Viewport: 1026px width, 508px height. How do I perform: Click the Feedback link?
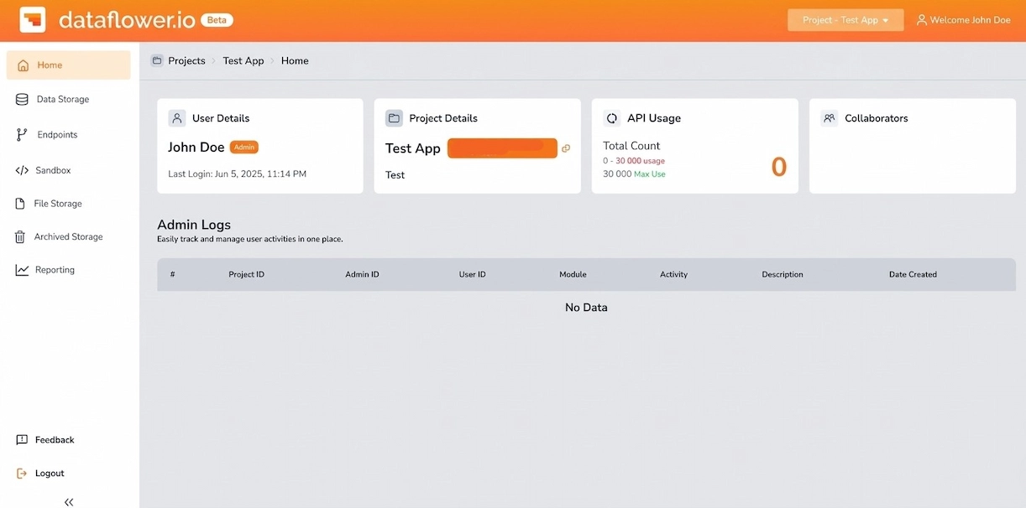coord(55,440)
